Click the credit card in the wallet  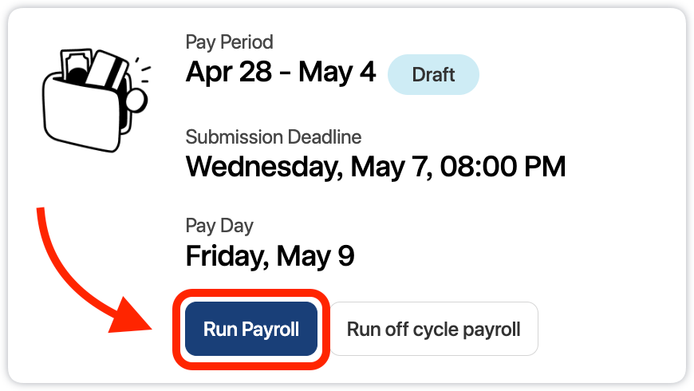(109, 70)
